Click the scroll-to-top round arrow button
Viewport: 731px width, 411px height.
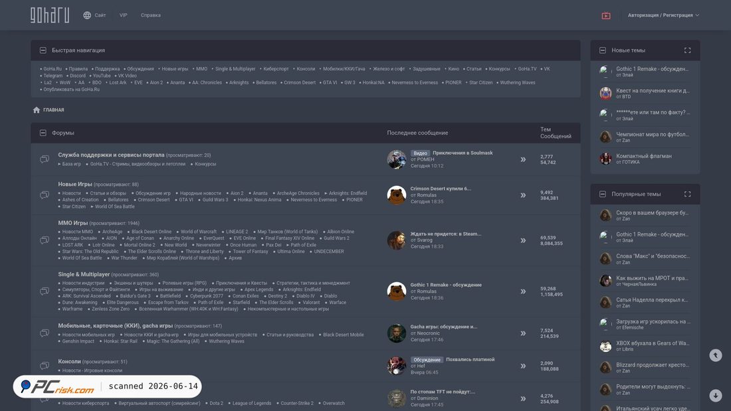click(716, 355)
